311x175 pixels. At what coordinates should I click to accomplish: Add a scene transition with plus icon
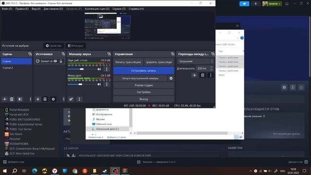click(x=194, y=75)
